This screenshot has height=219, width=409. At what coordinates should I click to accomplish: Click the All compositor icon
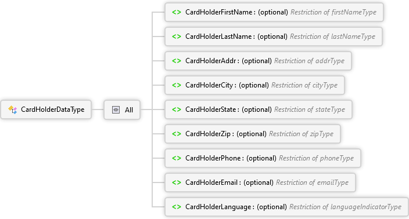coord(116,110)
